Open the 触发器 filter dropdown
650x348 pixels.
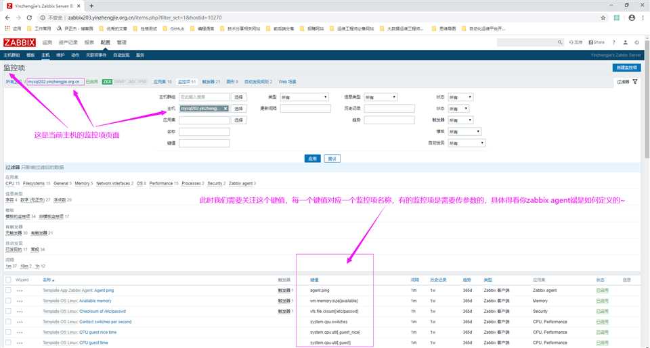[460, 120]
